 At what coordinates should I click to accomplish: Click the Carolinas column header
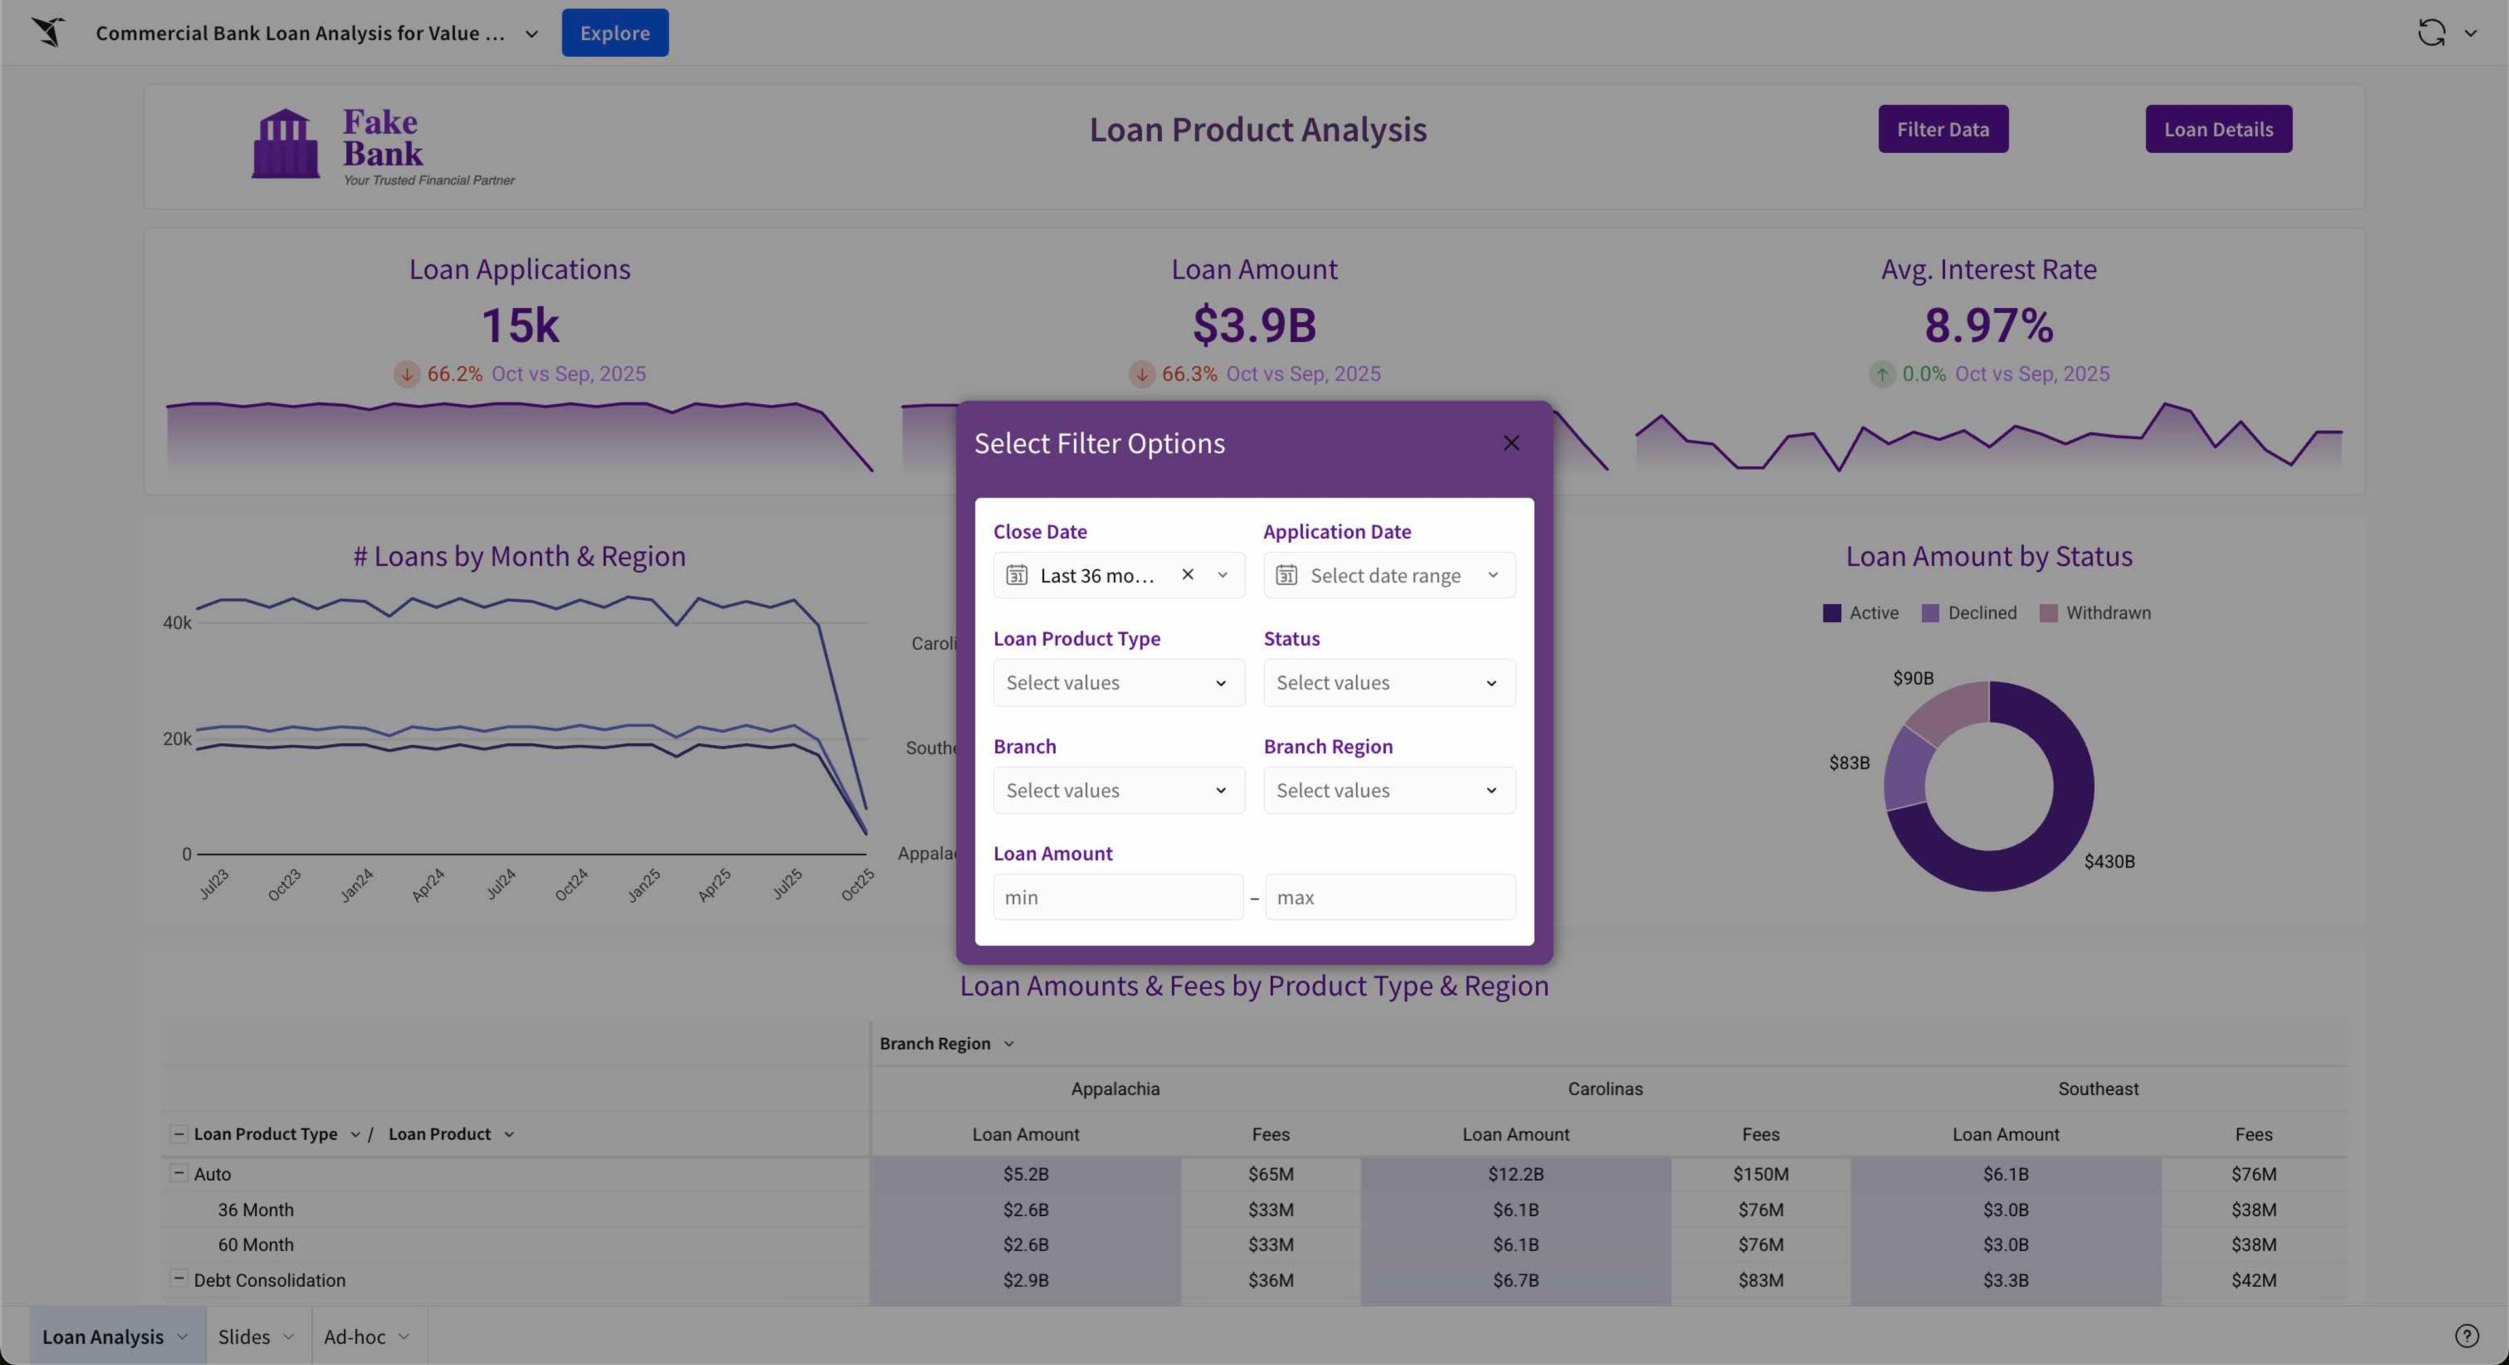[x=1604, y=1089]
